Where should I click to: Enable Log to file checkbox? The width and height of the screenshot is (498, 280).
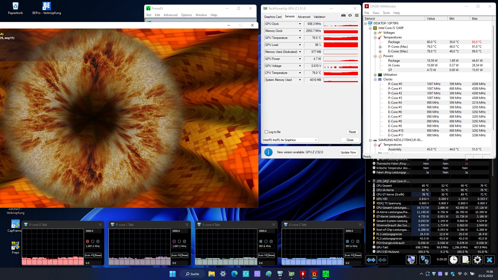pyautogui.click(x=266, y=132)
